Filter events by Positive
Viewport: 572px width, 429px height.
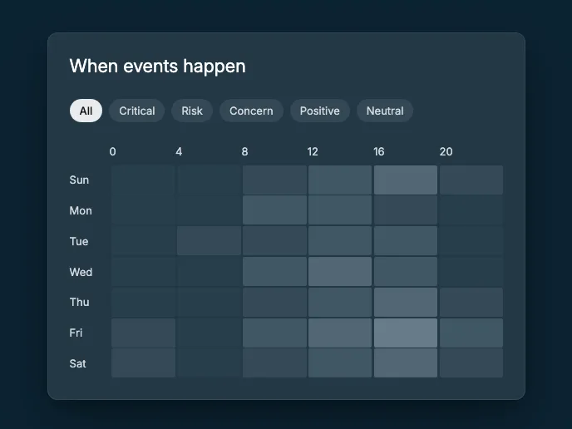(320, 111)
